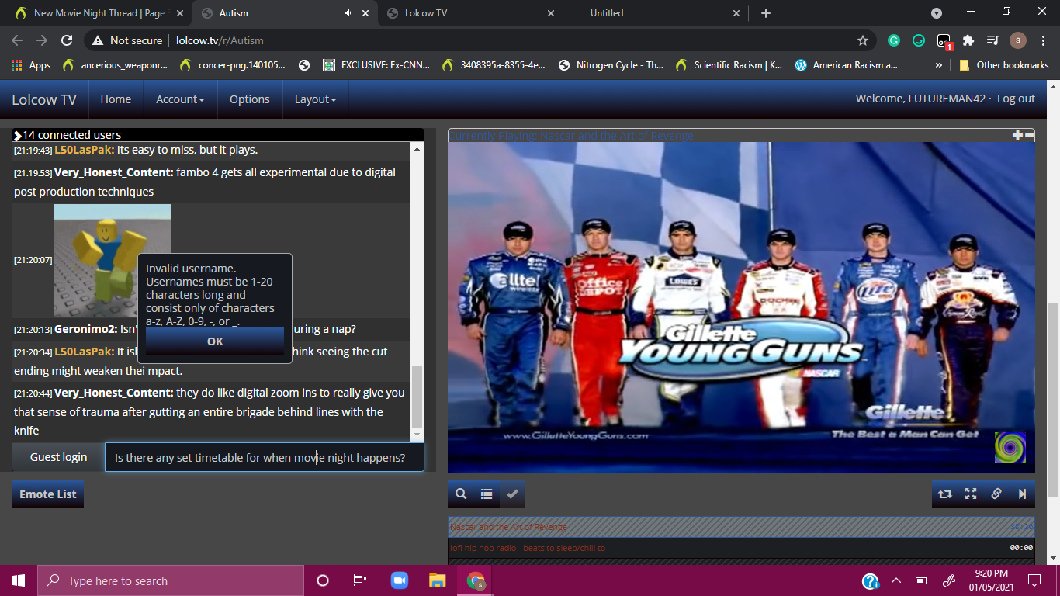Open the Extensions puzzle-piece menu
Image resolution: width=1060 pixels, height=596 pixels.
(968, 40)
